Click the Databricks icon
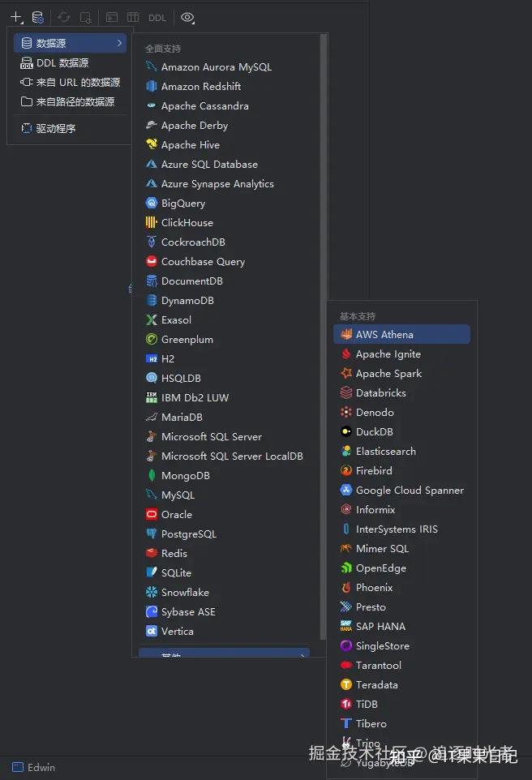 345,392
